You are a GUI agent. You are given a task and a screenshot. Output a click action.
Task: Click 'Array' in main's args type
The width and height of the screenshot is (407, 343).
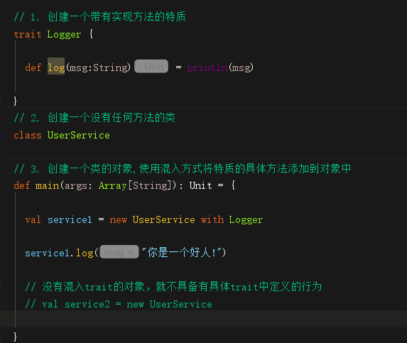coord(113,186)
